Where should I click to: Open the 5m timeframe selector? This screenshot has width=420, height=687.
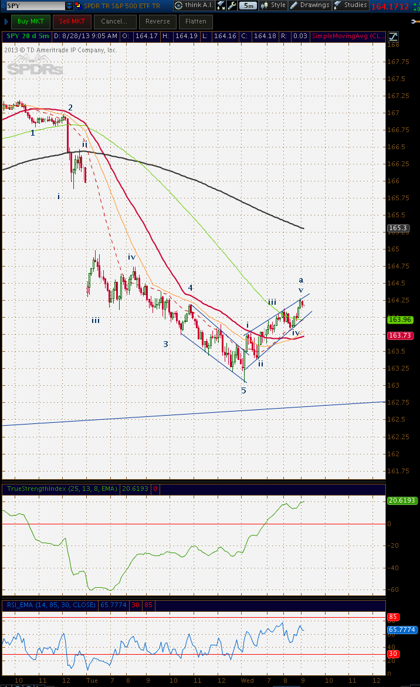[249, 6]
